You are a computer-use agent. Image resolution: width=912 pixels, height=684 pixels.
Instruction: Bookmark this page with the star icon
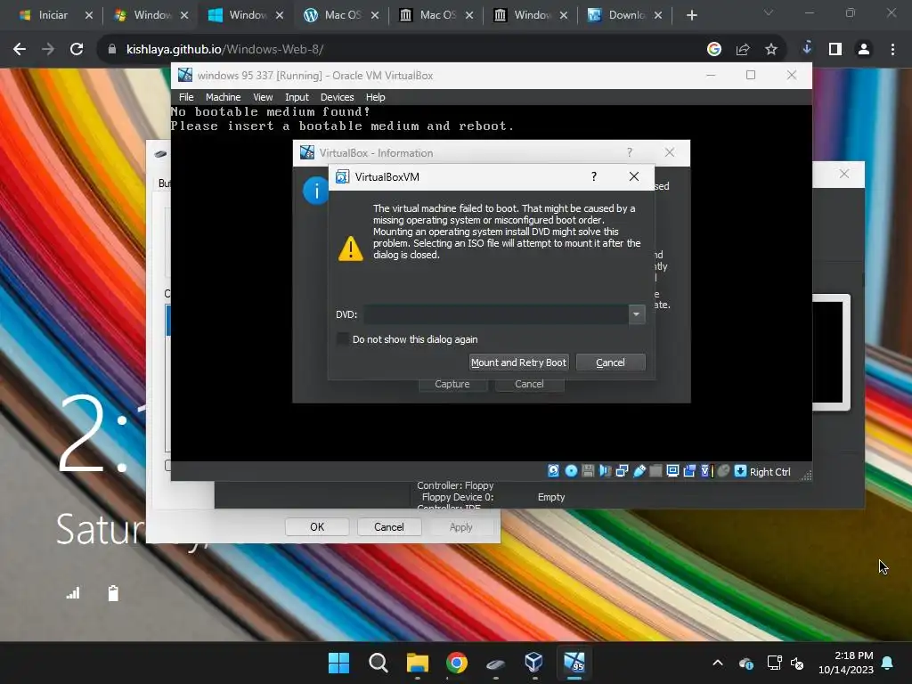[771, 50]
